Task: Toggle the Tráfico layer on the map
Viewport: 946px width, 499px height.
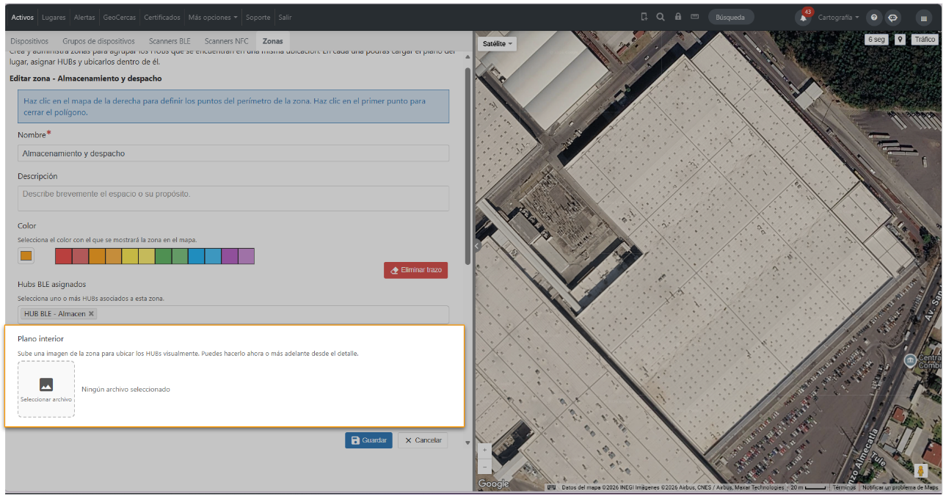Action: pyautogui.click(x=925, y=40)
